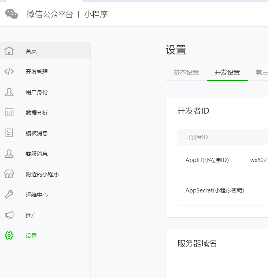The width and height of the screenshot is (268, 278).
Task: Click the 设置 page title
Action: click(176, 50)
